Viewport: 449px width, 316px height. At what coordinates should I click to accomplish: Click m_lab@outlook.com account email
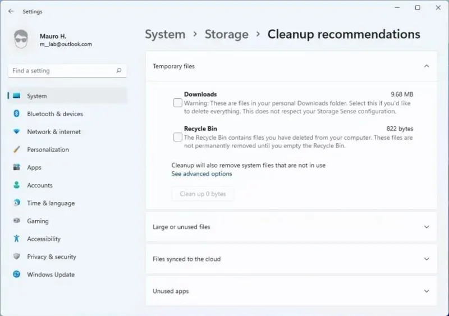[x=66, y=44]
